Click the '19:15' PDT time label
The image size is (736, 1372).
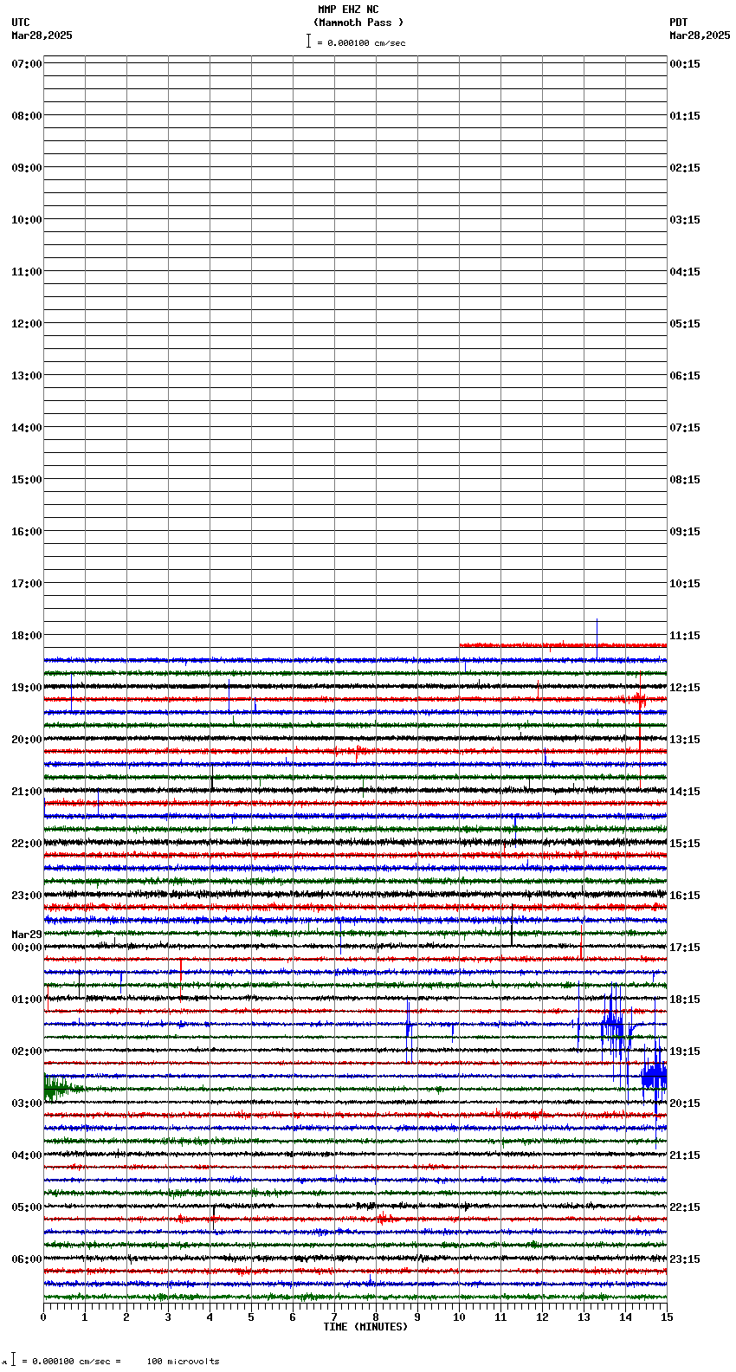click(685, 1052)
